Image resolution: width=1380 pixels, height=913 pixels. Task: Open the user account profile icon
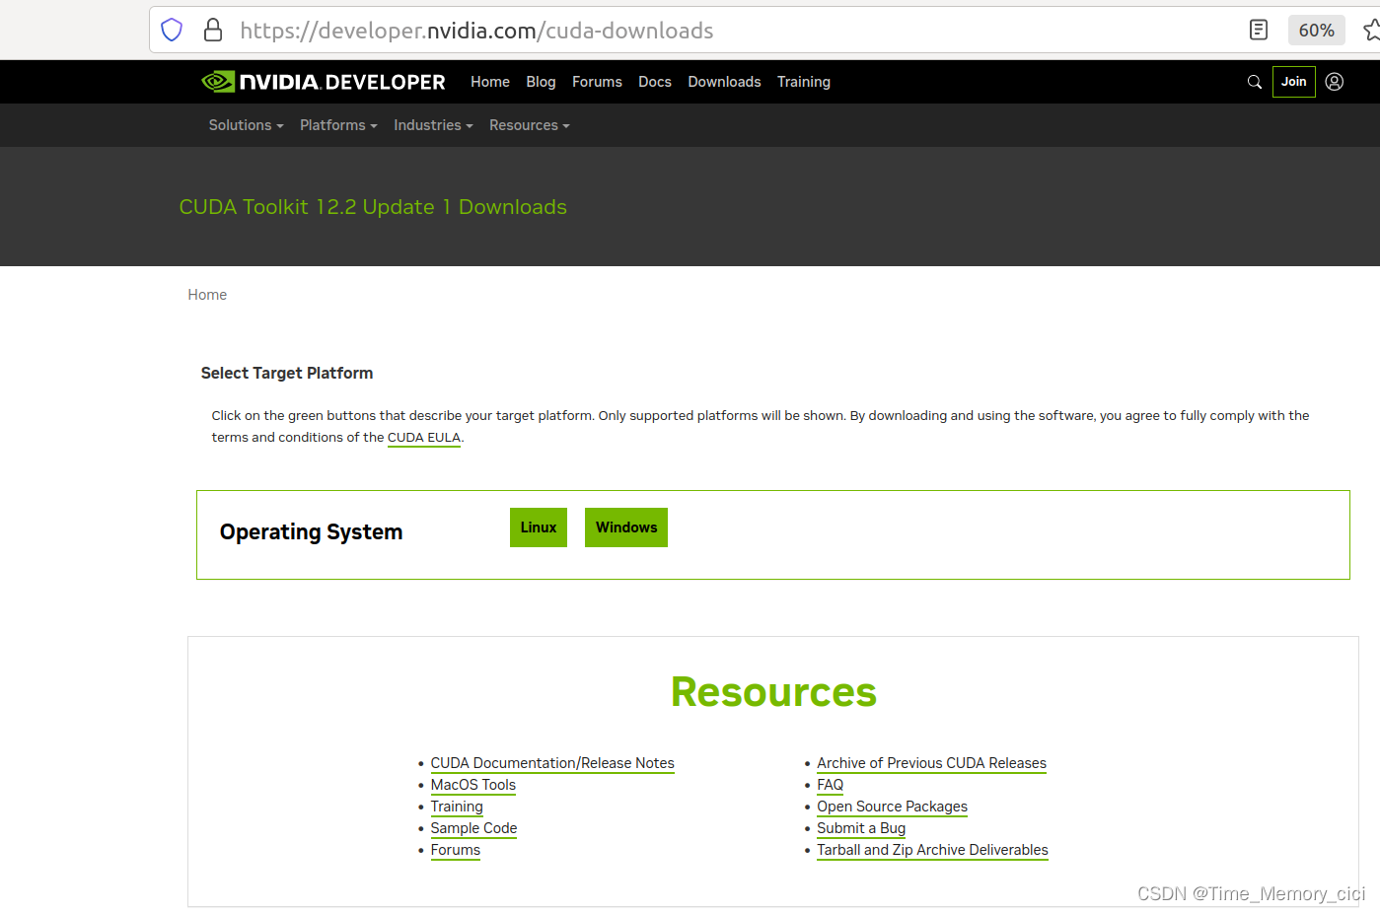(1335, 82)
